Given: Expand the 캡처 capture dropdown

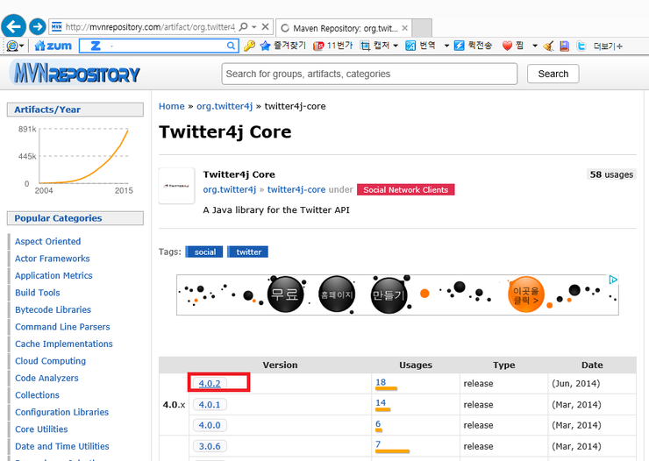Looking at the screenshot, I should coord(396,46).
